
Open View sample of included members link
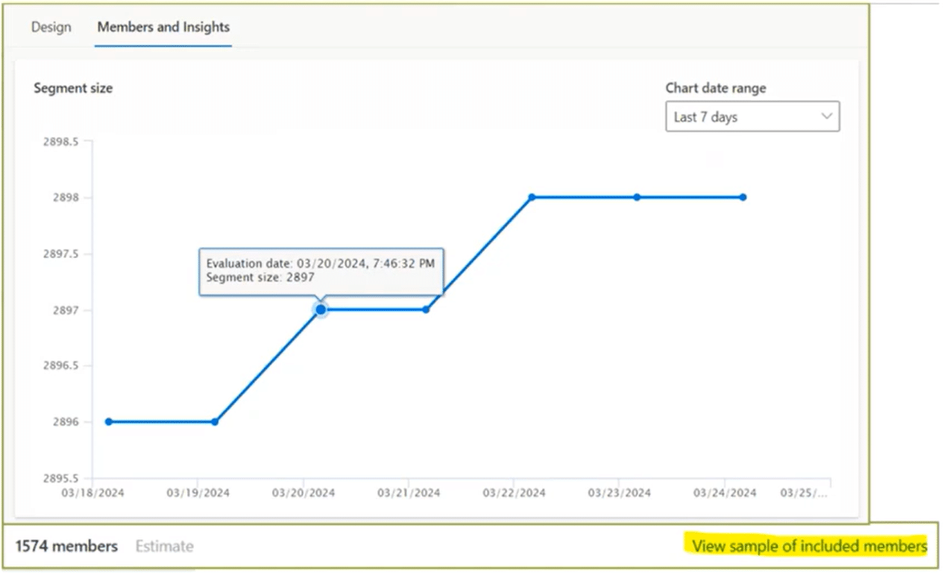coord(809,546)
